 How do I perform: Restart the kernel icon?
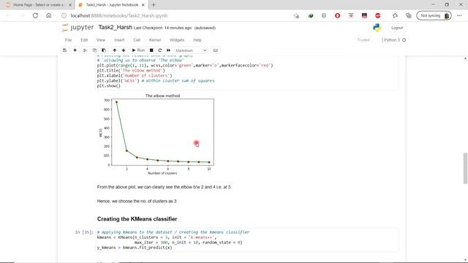(x=160, y=50)
